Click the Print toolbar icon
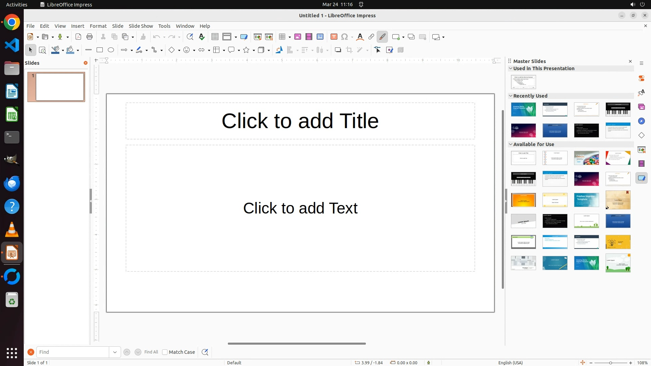 point(90,37)
